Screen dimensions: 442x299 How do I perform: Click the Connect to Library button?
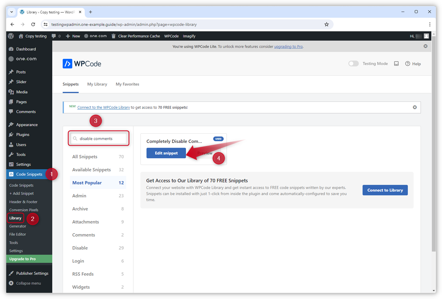(385, 190)
